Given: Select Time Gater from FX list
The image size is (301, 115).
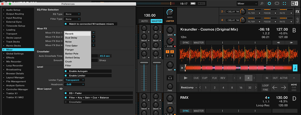Looking at the screenshot, I should pos(78,46).
